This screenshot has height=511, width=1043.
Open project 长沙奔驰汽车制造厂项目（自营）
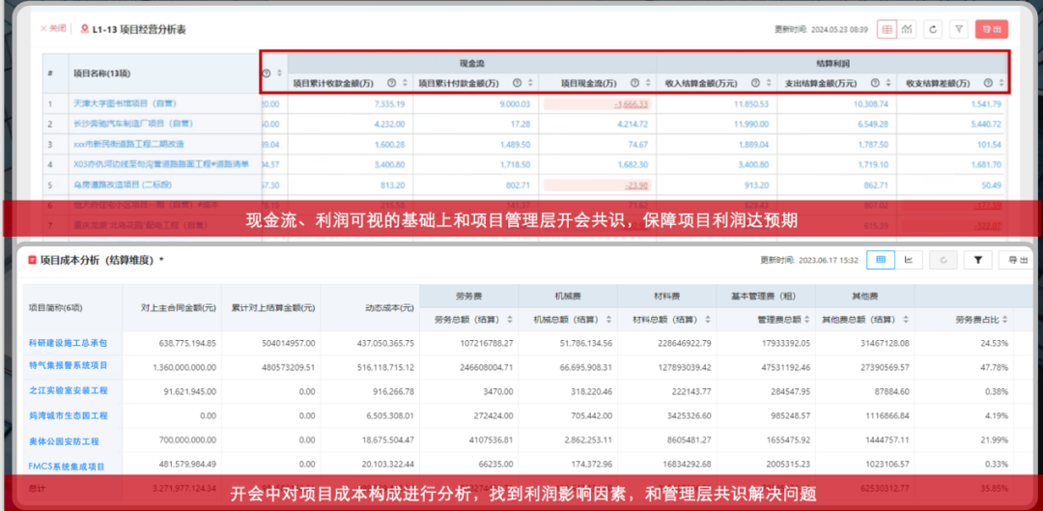coord(133,124)
